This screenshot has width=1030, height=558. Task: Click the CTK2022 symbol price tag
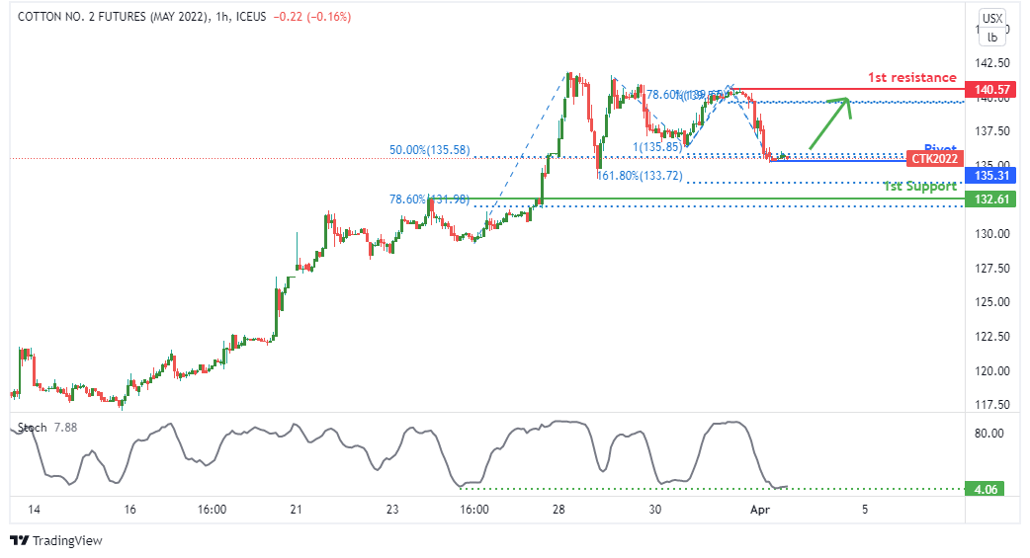click(935, 159)
